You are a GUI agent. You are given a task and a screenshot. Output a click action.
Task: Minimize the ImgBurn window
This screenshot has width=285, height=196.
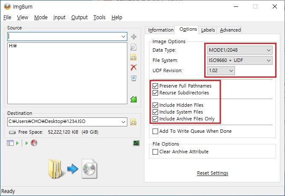(236, 6)
